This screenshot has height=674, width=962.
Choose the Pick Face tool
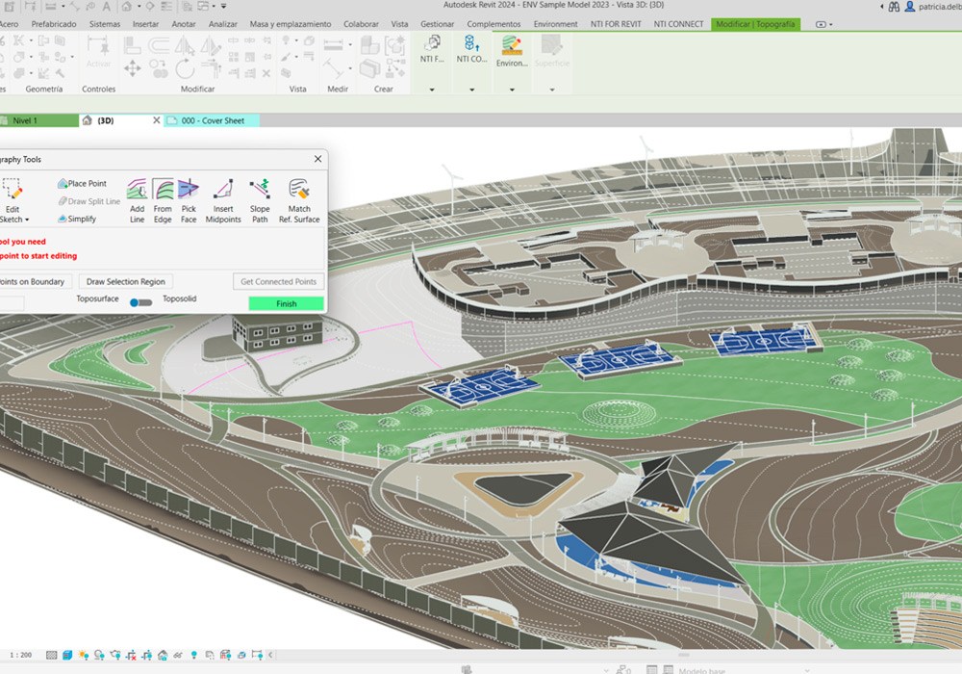(189, 198)
